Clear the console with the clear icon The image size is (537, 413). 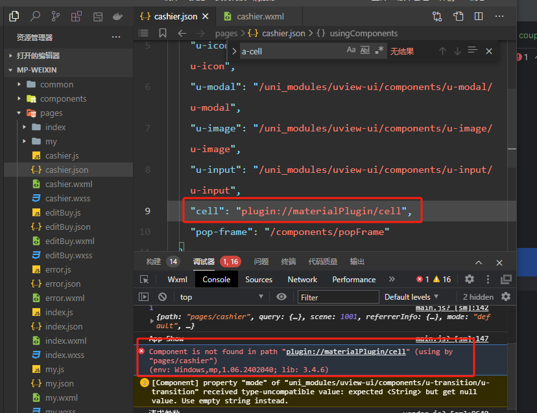point(162,296)
